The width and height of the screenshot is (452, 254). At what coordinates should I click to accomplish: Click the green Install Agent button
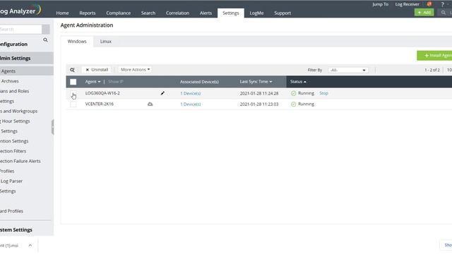coord(434,55)
